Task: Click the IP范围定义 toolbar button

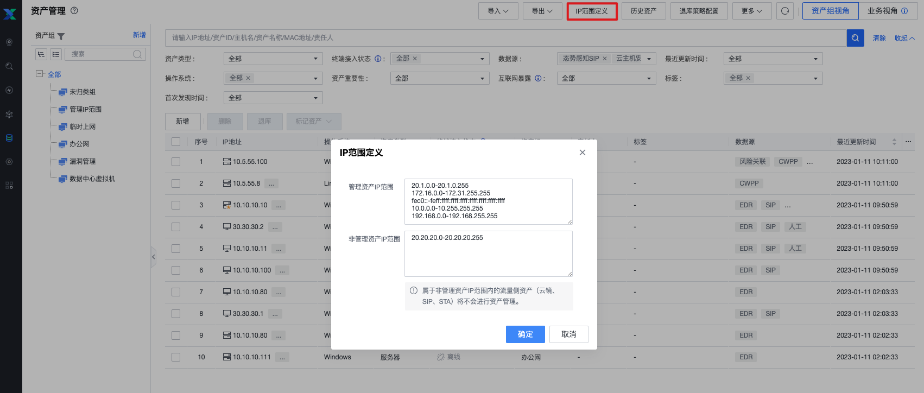Action: [592, 11]
